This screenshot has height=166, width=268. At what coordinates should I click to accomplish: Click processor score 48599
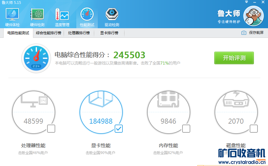tap(33, 121)
